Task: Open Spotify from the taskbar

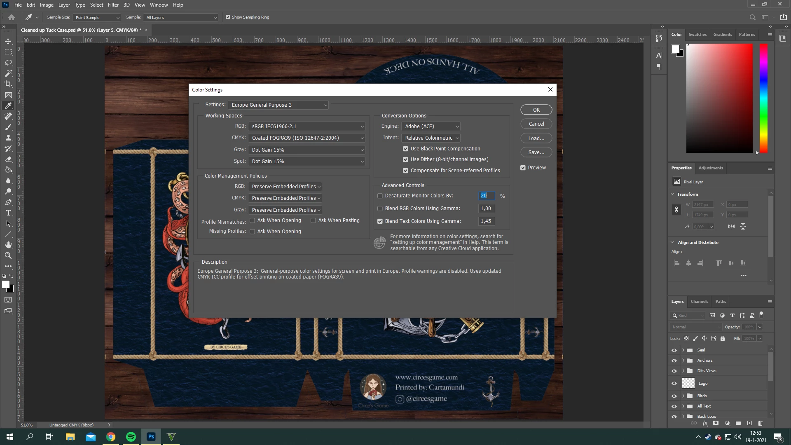Action: tap(131, 437)
